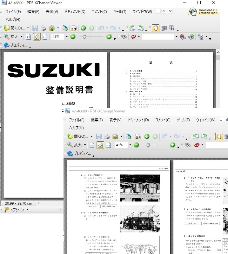Open 41% zoom level dropdown in back window
Screen dimensions: 228x254
pos(67,37)
